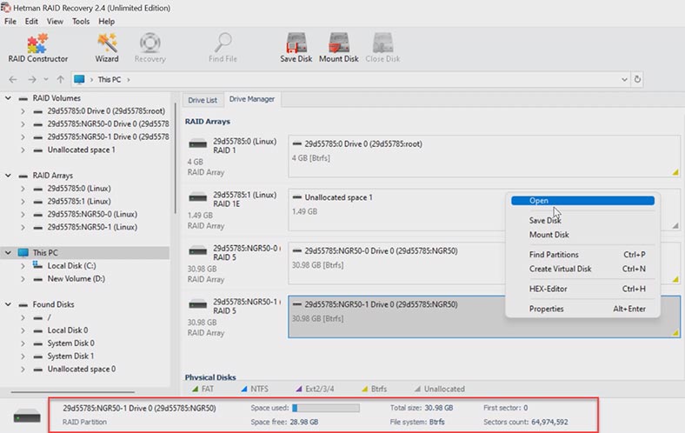Choose Find Partitions in context menu
The image size is (685, 433).
(582, 254)
